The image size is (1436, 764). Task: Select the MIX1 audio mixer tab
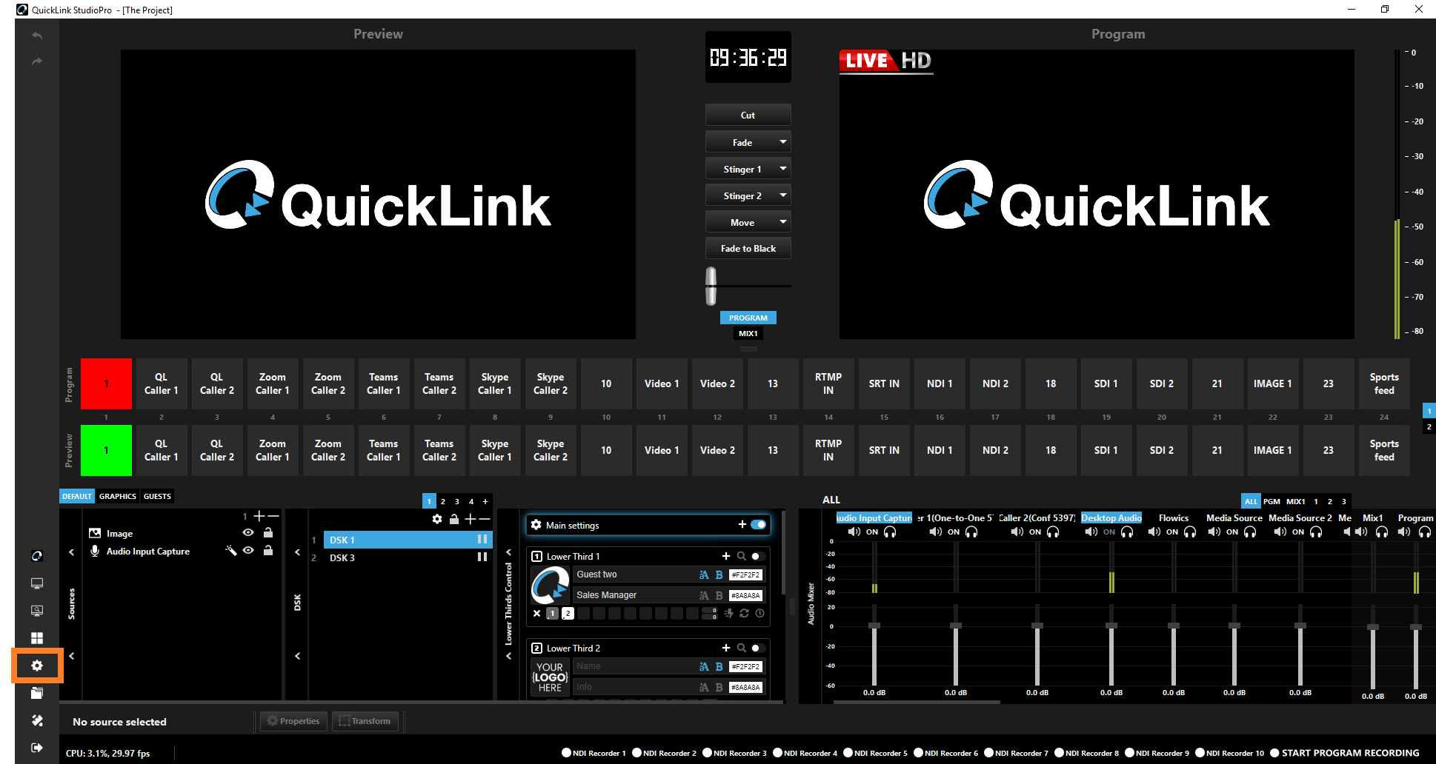(x=1296, y=501)
